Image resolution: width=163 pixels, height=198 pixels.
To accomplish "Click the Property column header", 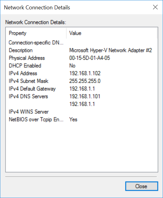I will click(36, 33).
